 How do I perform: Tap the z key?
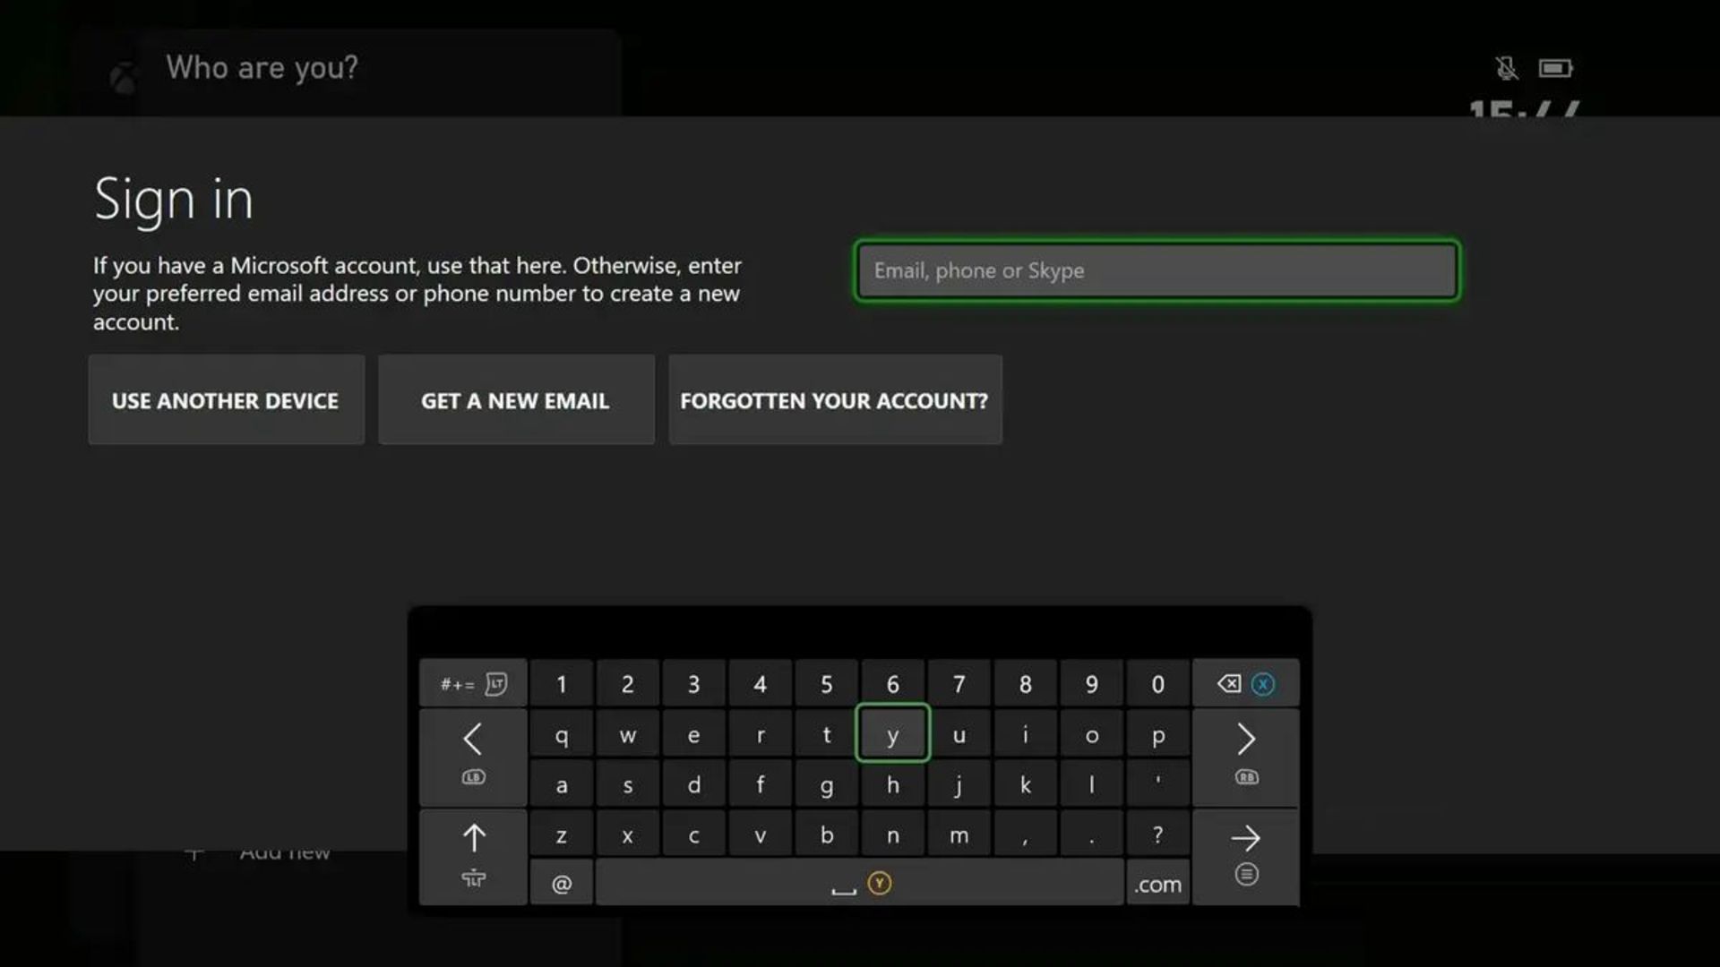pyautogui.click(x=562, y=834)
